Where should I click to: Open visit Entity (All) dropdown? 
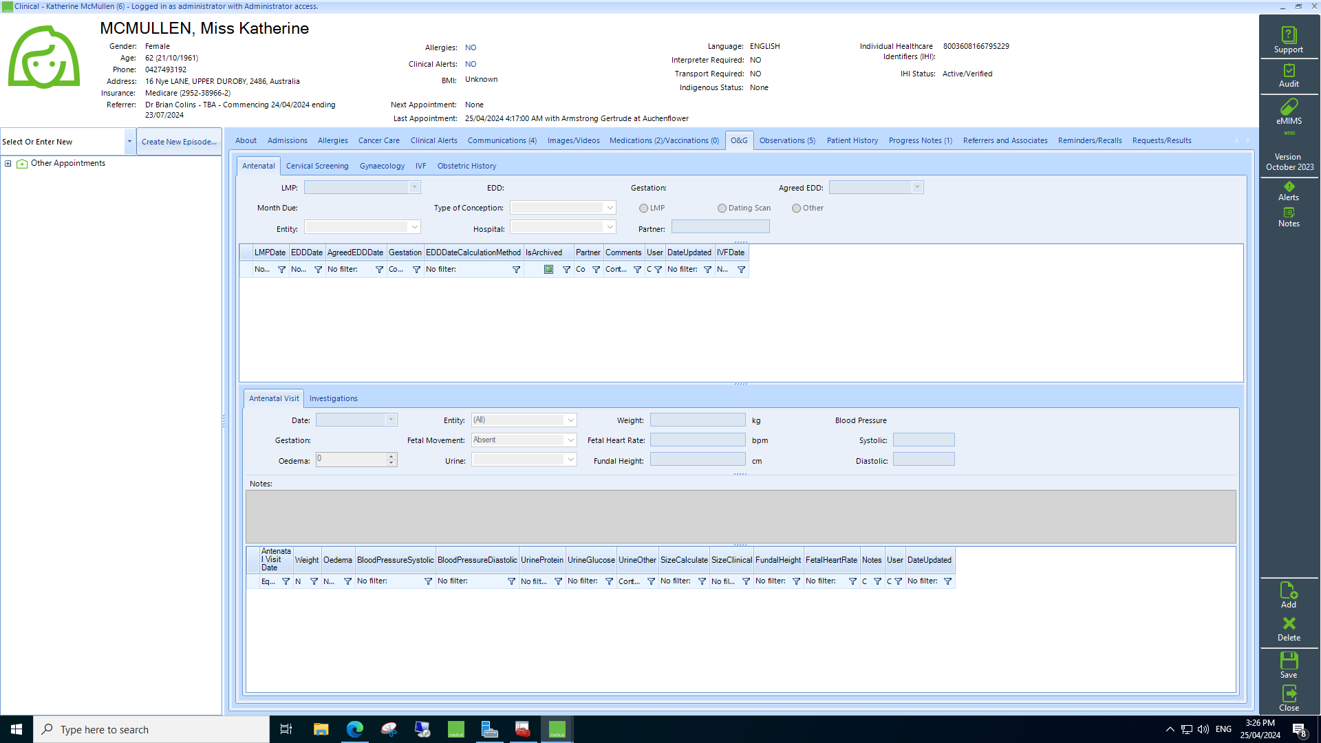570,420
